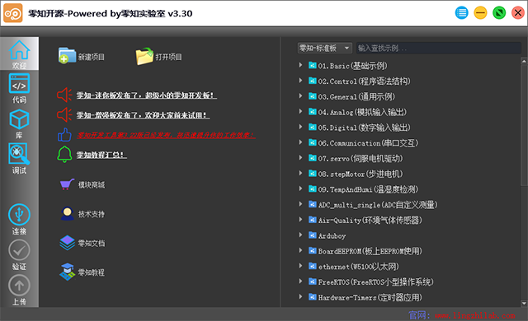Click the 技术支持 label

[92, 214]
